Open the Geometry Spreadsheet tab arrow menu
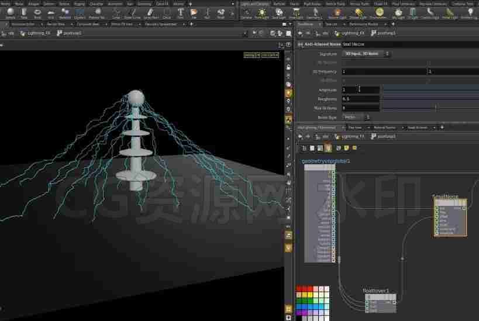Screen dimensions: 479x321 click(x=184, y=24)
